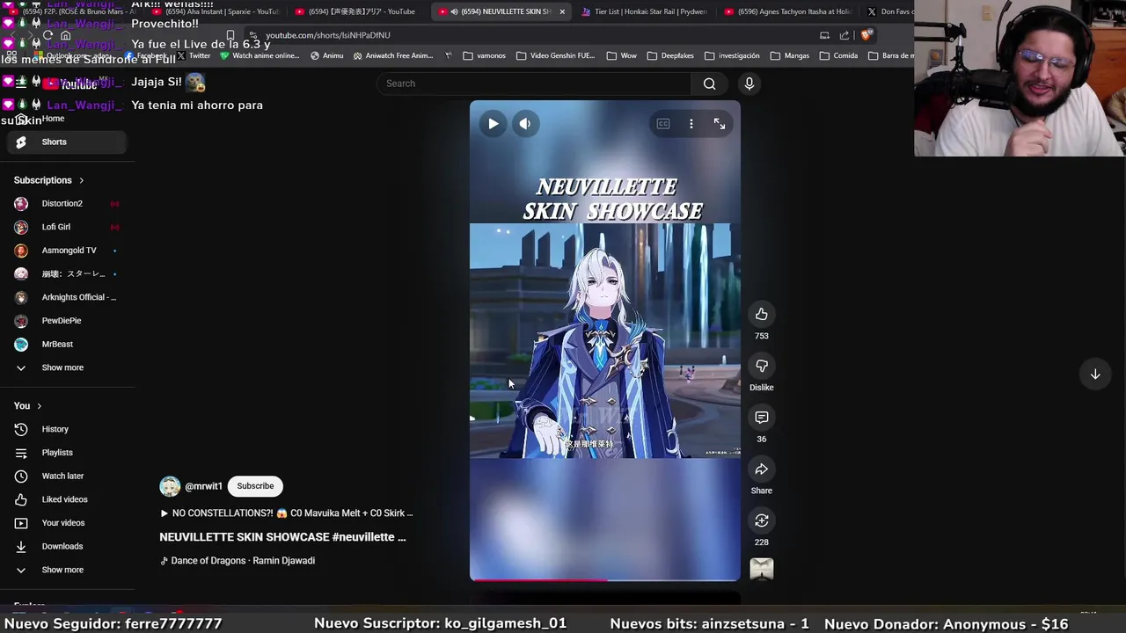Click into the YouTube Search field
1126x633 pixels.
coord(534,84)
